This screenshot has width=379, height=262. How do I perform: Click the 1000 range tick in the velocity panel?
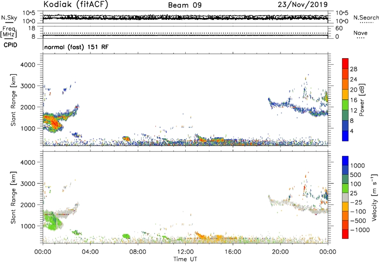(x=27, y=226)
